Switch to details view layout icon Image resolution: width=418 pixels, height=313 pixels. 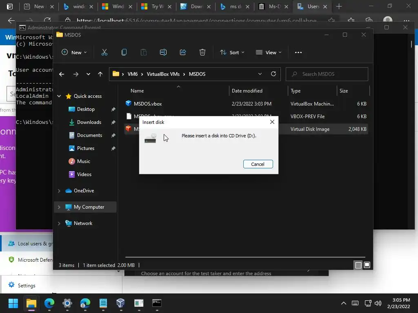[x=358, y=265]
